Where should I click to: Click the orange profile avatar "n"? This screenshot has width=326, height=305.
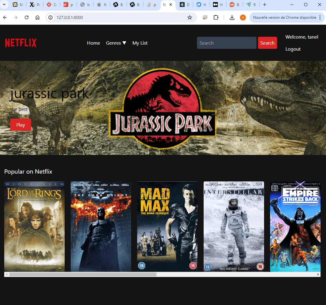coord(243,17)
